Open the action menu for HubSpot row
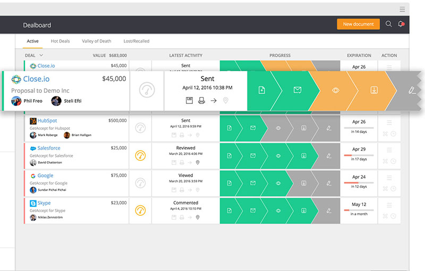Viewport: 425px width, 271px height. click(x=389, y=123)
